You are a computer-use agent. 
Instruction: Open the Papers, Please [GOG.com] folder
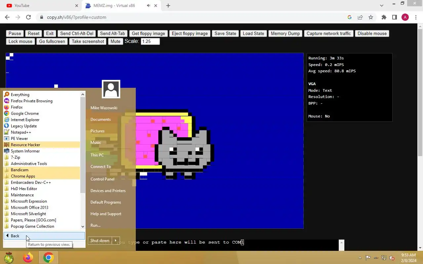coord(42,220)
